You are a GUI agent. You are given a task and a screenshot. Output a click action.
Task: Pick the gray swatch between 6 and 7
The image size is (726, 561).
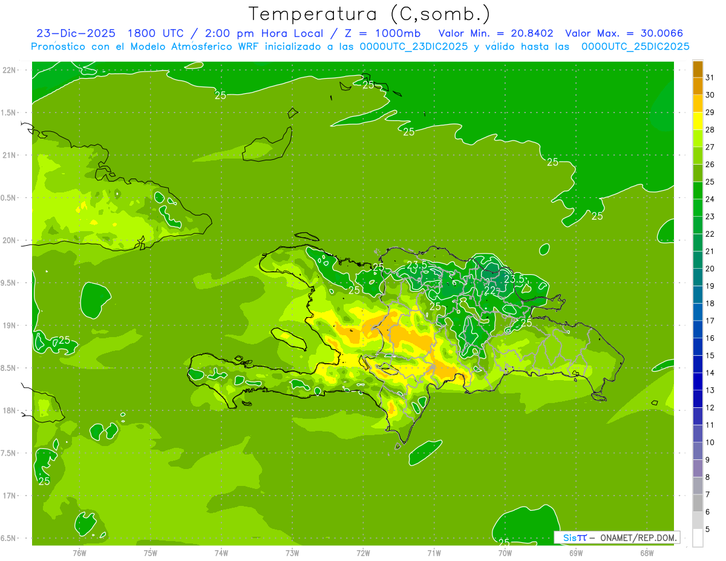(698, 503)
